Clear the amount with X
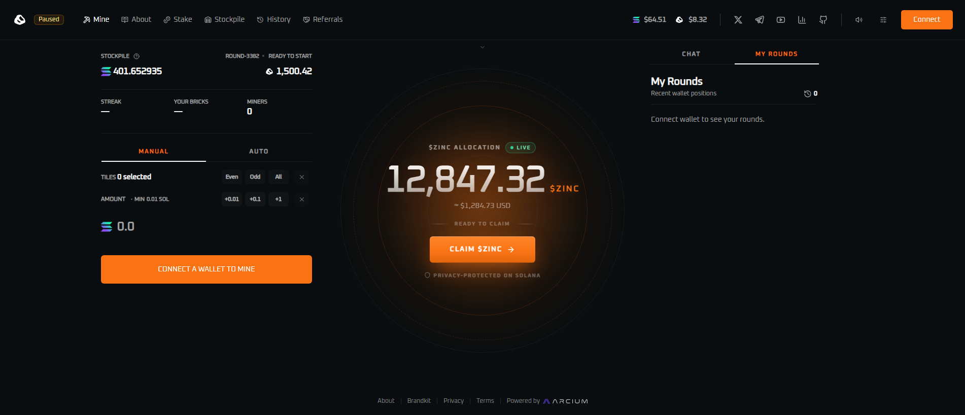965x415 pixels. (x=302, y=199)
